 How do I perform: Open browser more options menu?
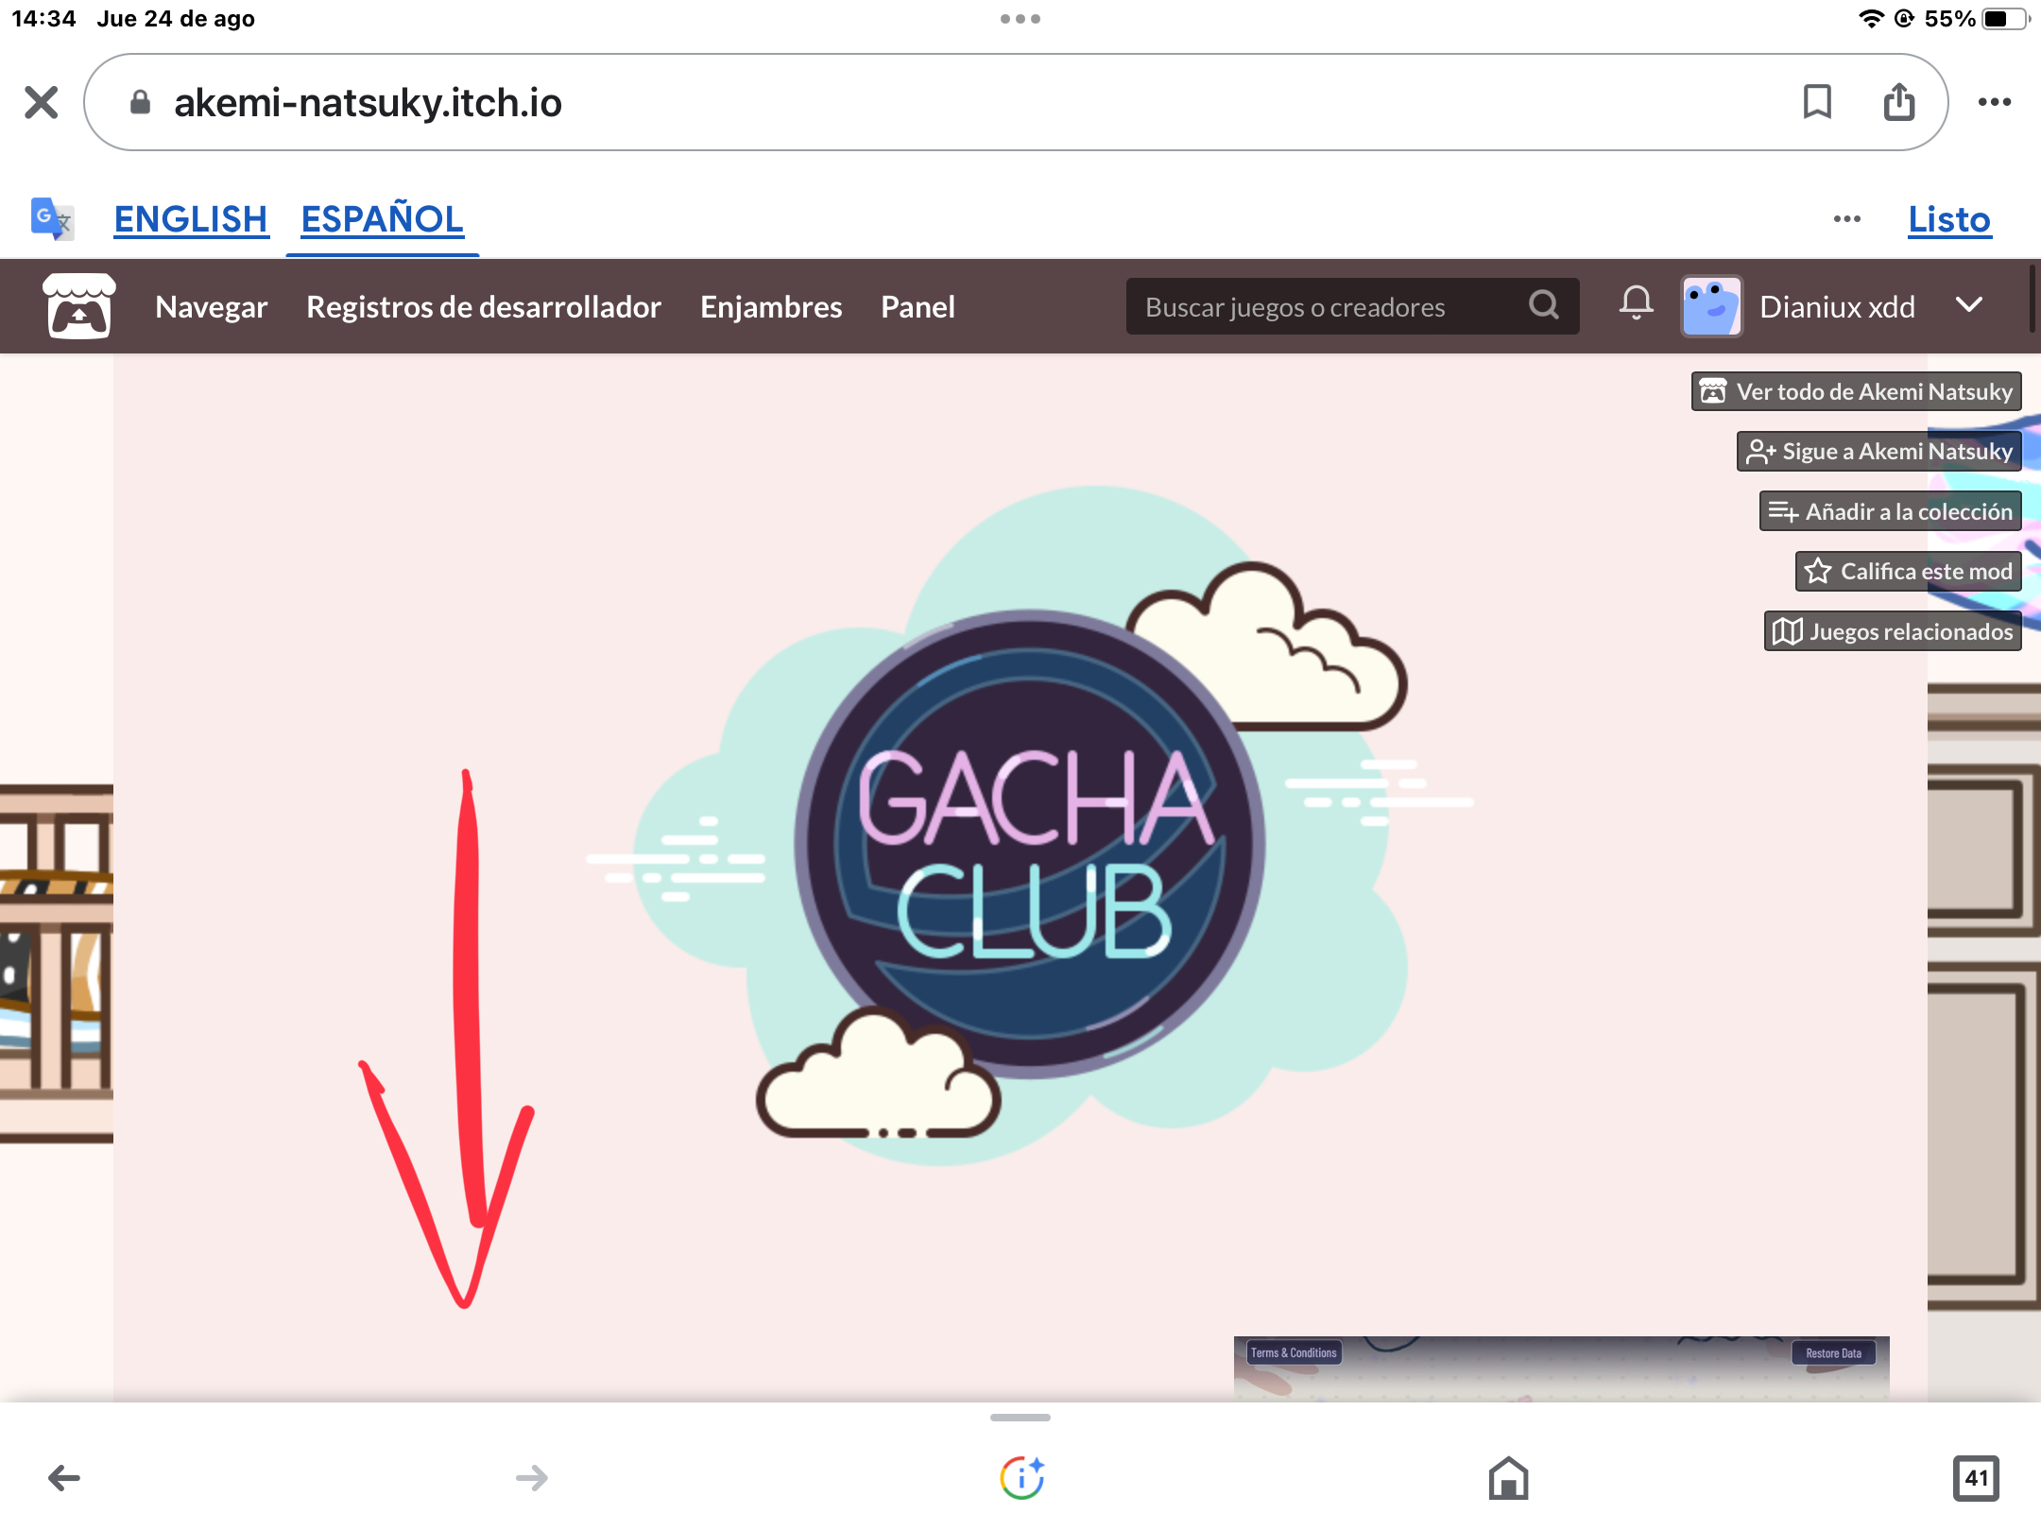click(1995, 102)
